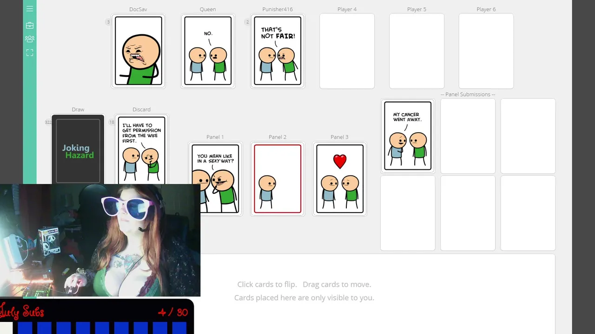Click the webcam overlay of the streamer

pos(100,240)
